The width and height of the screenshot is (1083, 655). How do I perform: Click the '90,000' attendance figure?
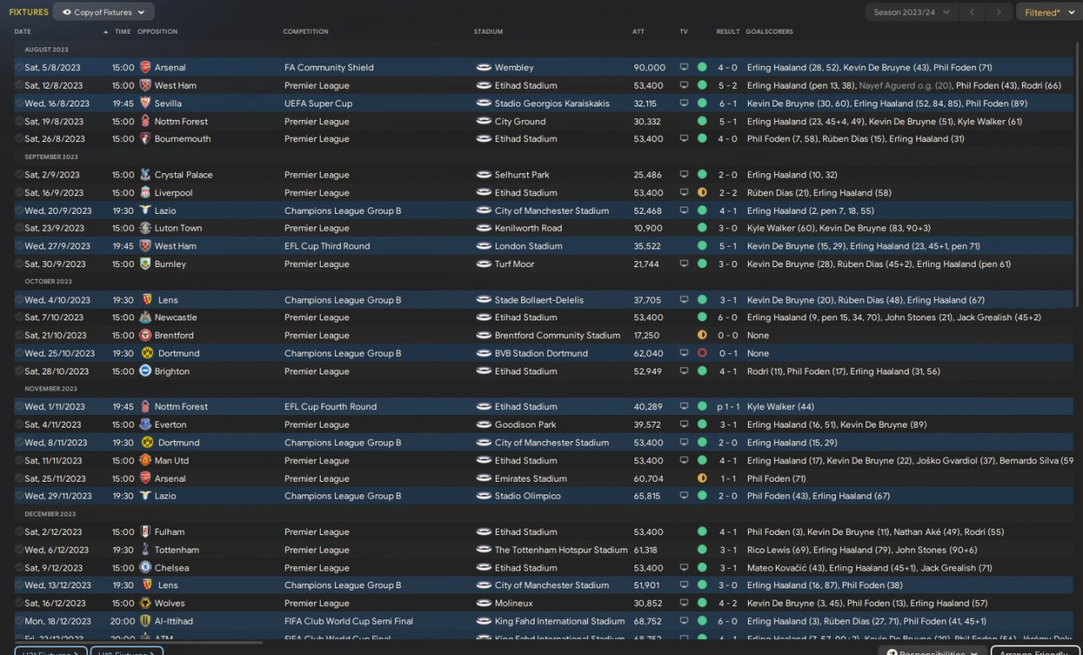(649, 68)
